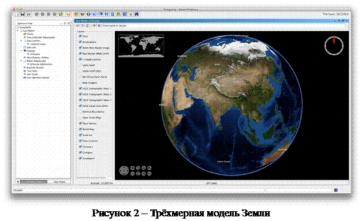Image resolution: width=362 pixels, height=221 pixels.
Task: Uncheck the USGS Urban Area Ortho layer
Action: click(80, 106)
